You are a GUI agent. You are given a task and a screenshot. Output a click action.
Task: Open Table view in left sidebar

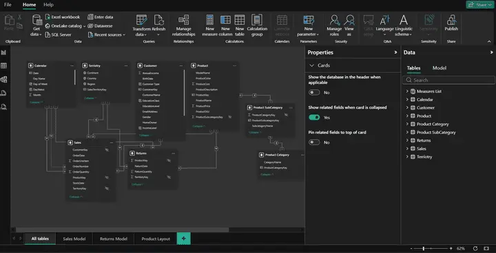[4, 66]
